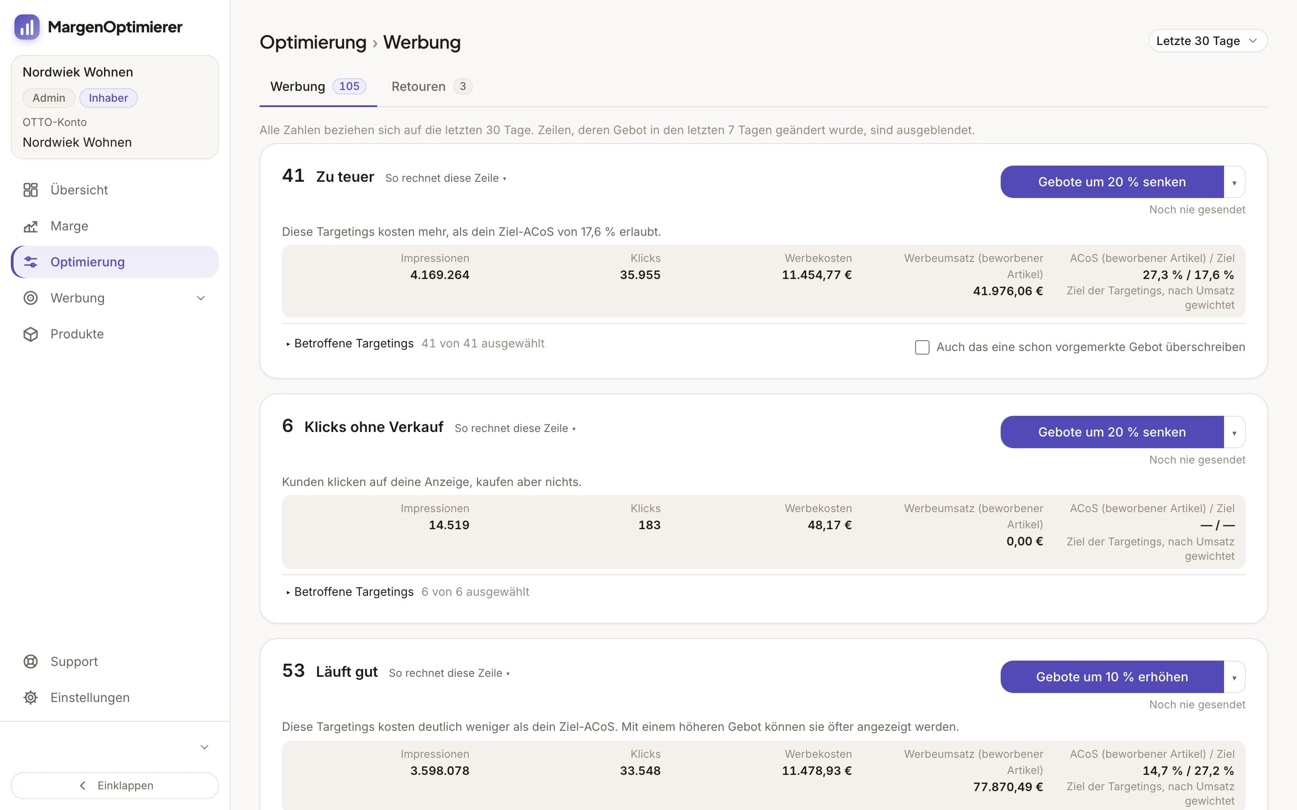1297x810 pixels.
Task: Click the Werbung target icon
Action: tap(31, 298)
